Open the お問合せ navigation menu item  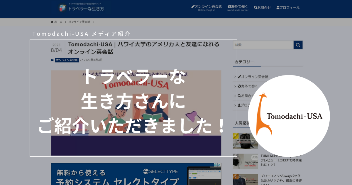pos(262,8)
